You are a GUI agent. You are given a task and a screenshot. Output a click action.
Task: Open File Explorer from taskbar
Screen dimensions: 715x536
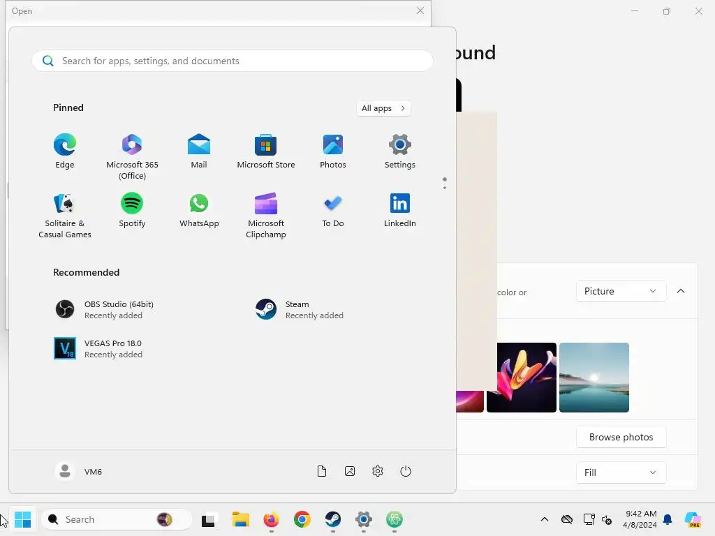[x=240, y=519]
